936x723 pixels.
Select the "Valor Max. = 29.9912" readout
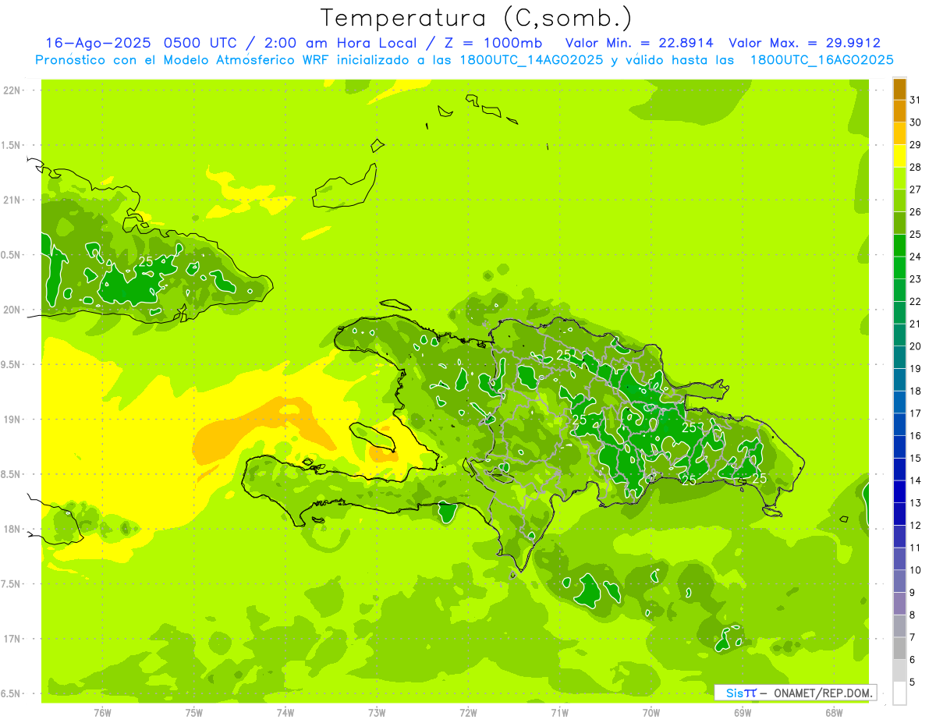point(804,43)
